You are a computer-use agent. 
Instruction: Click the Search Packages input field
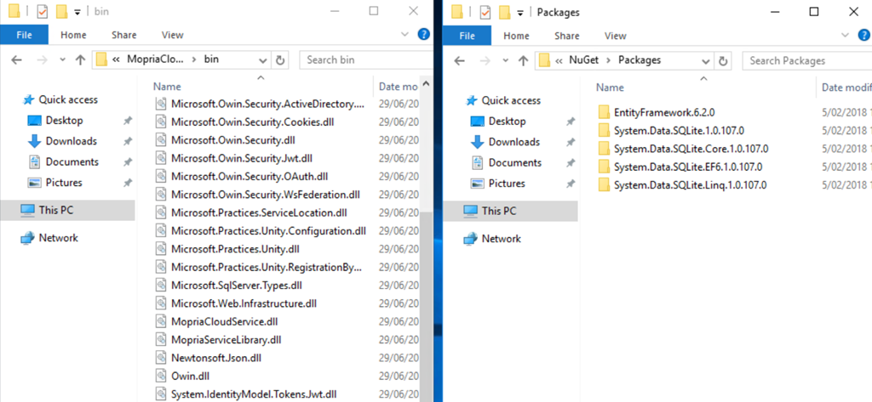pos(806,60)
